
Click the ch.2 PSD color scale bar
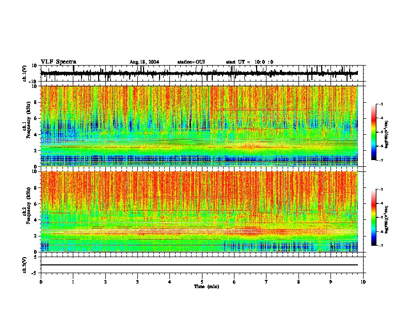coord(374,217)
